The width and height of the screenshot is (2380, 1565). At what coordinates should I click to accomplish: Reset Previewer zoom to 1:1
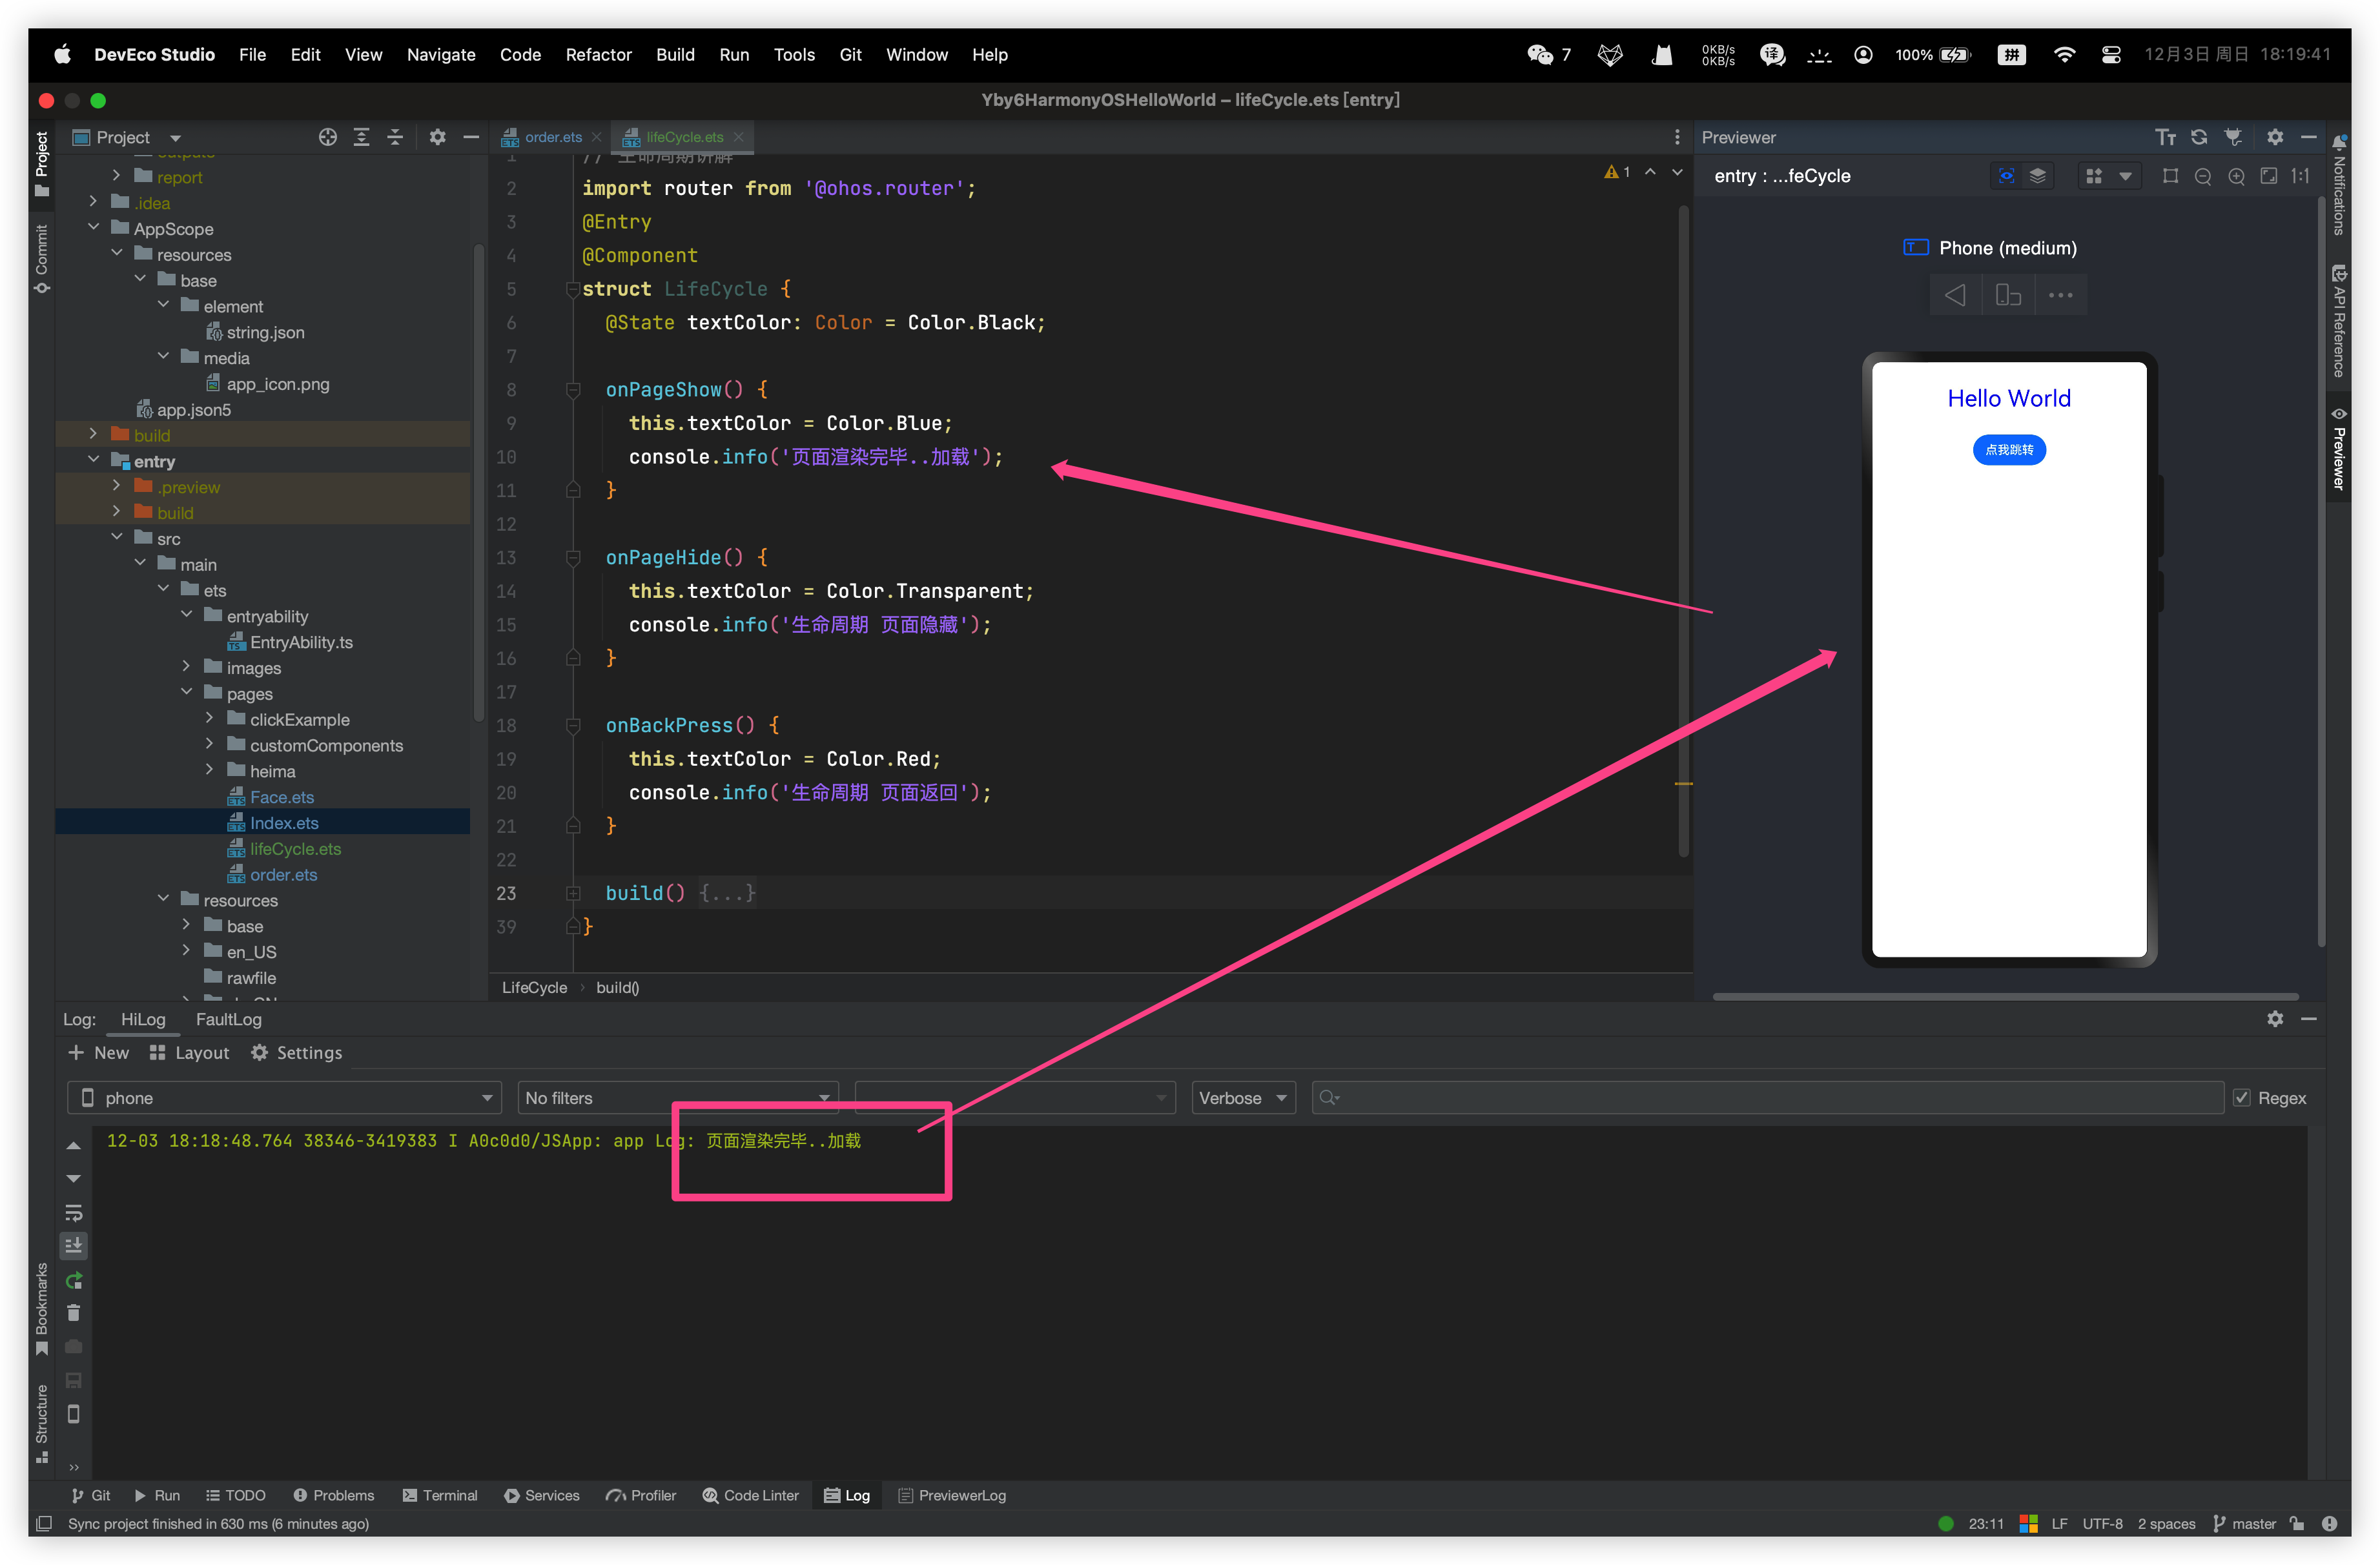2301,176
